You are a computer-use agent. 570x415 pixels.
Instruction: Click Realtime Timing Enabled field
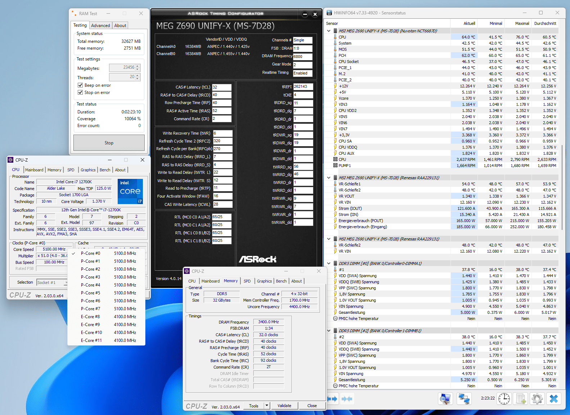(x=303, y=73)
